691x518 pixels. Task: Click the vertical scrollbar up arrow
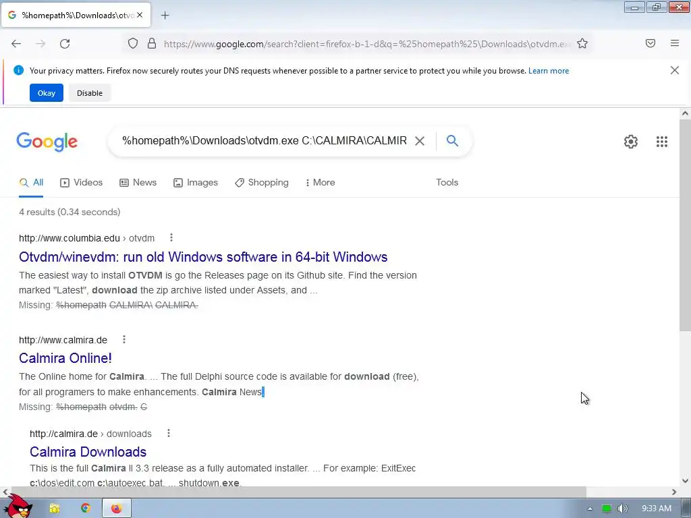pos(685,113)
